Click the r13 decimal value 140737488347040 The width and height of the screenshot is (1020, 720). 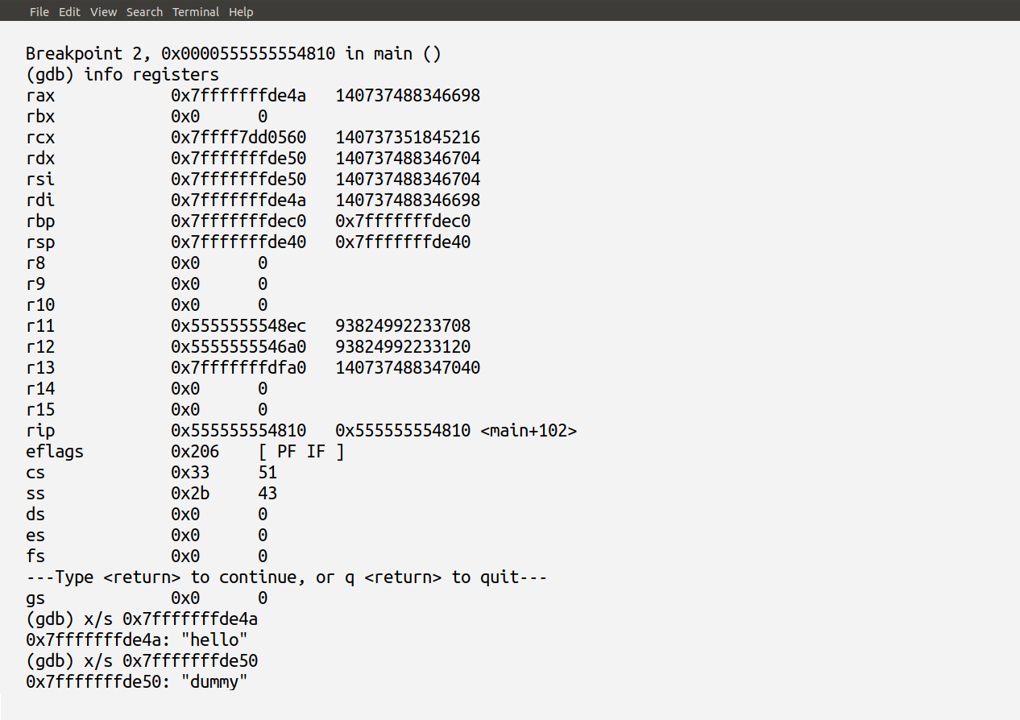point(408,368)
